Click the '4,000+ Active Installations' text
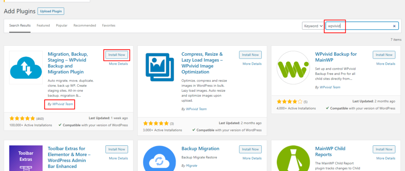The width and height of the screenshot is (405, 171). pos(296,108)
